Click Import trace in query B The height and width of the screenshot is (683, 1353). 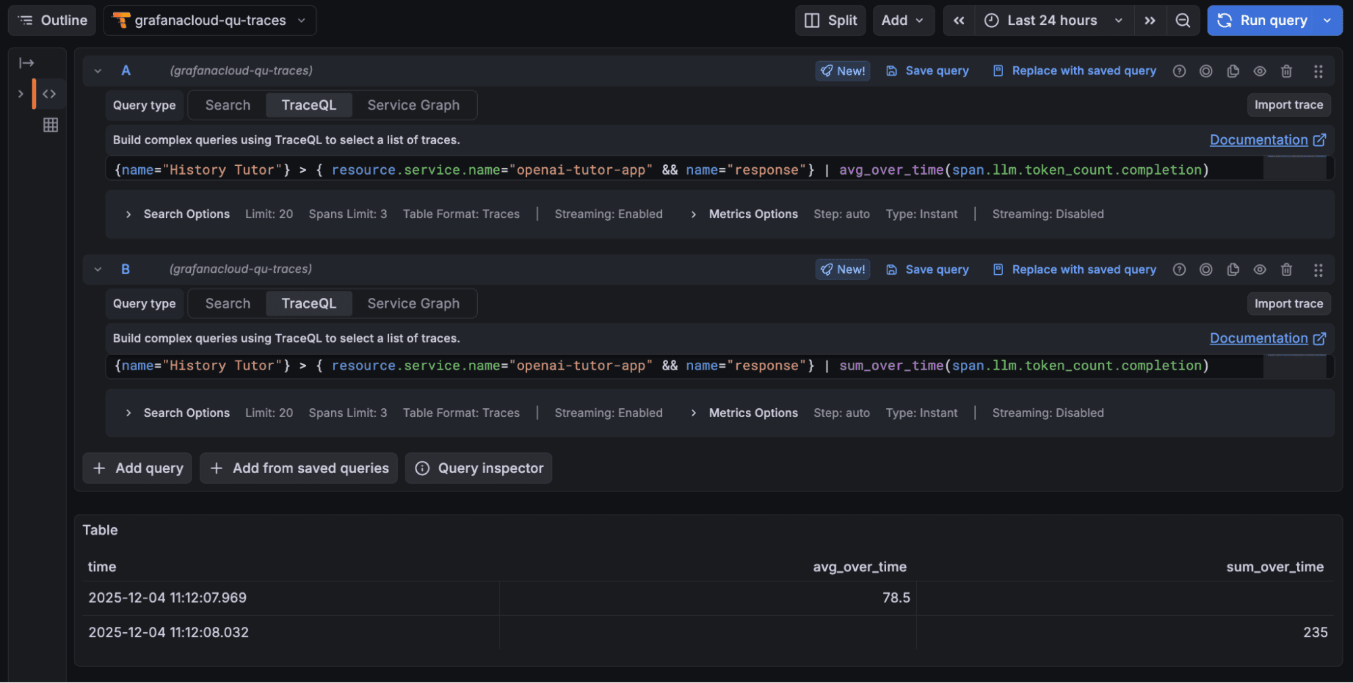[1289, 304]
